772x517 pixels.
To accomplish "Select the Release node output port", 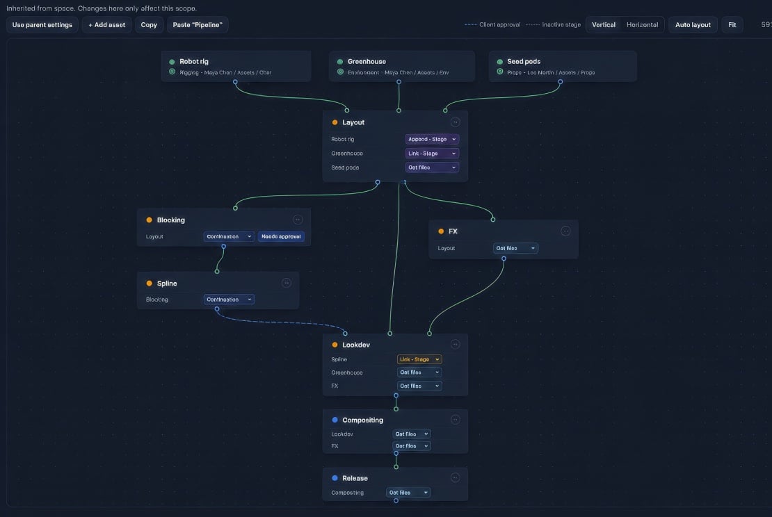I will tap(396, 501).
